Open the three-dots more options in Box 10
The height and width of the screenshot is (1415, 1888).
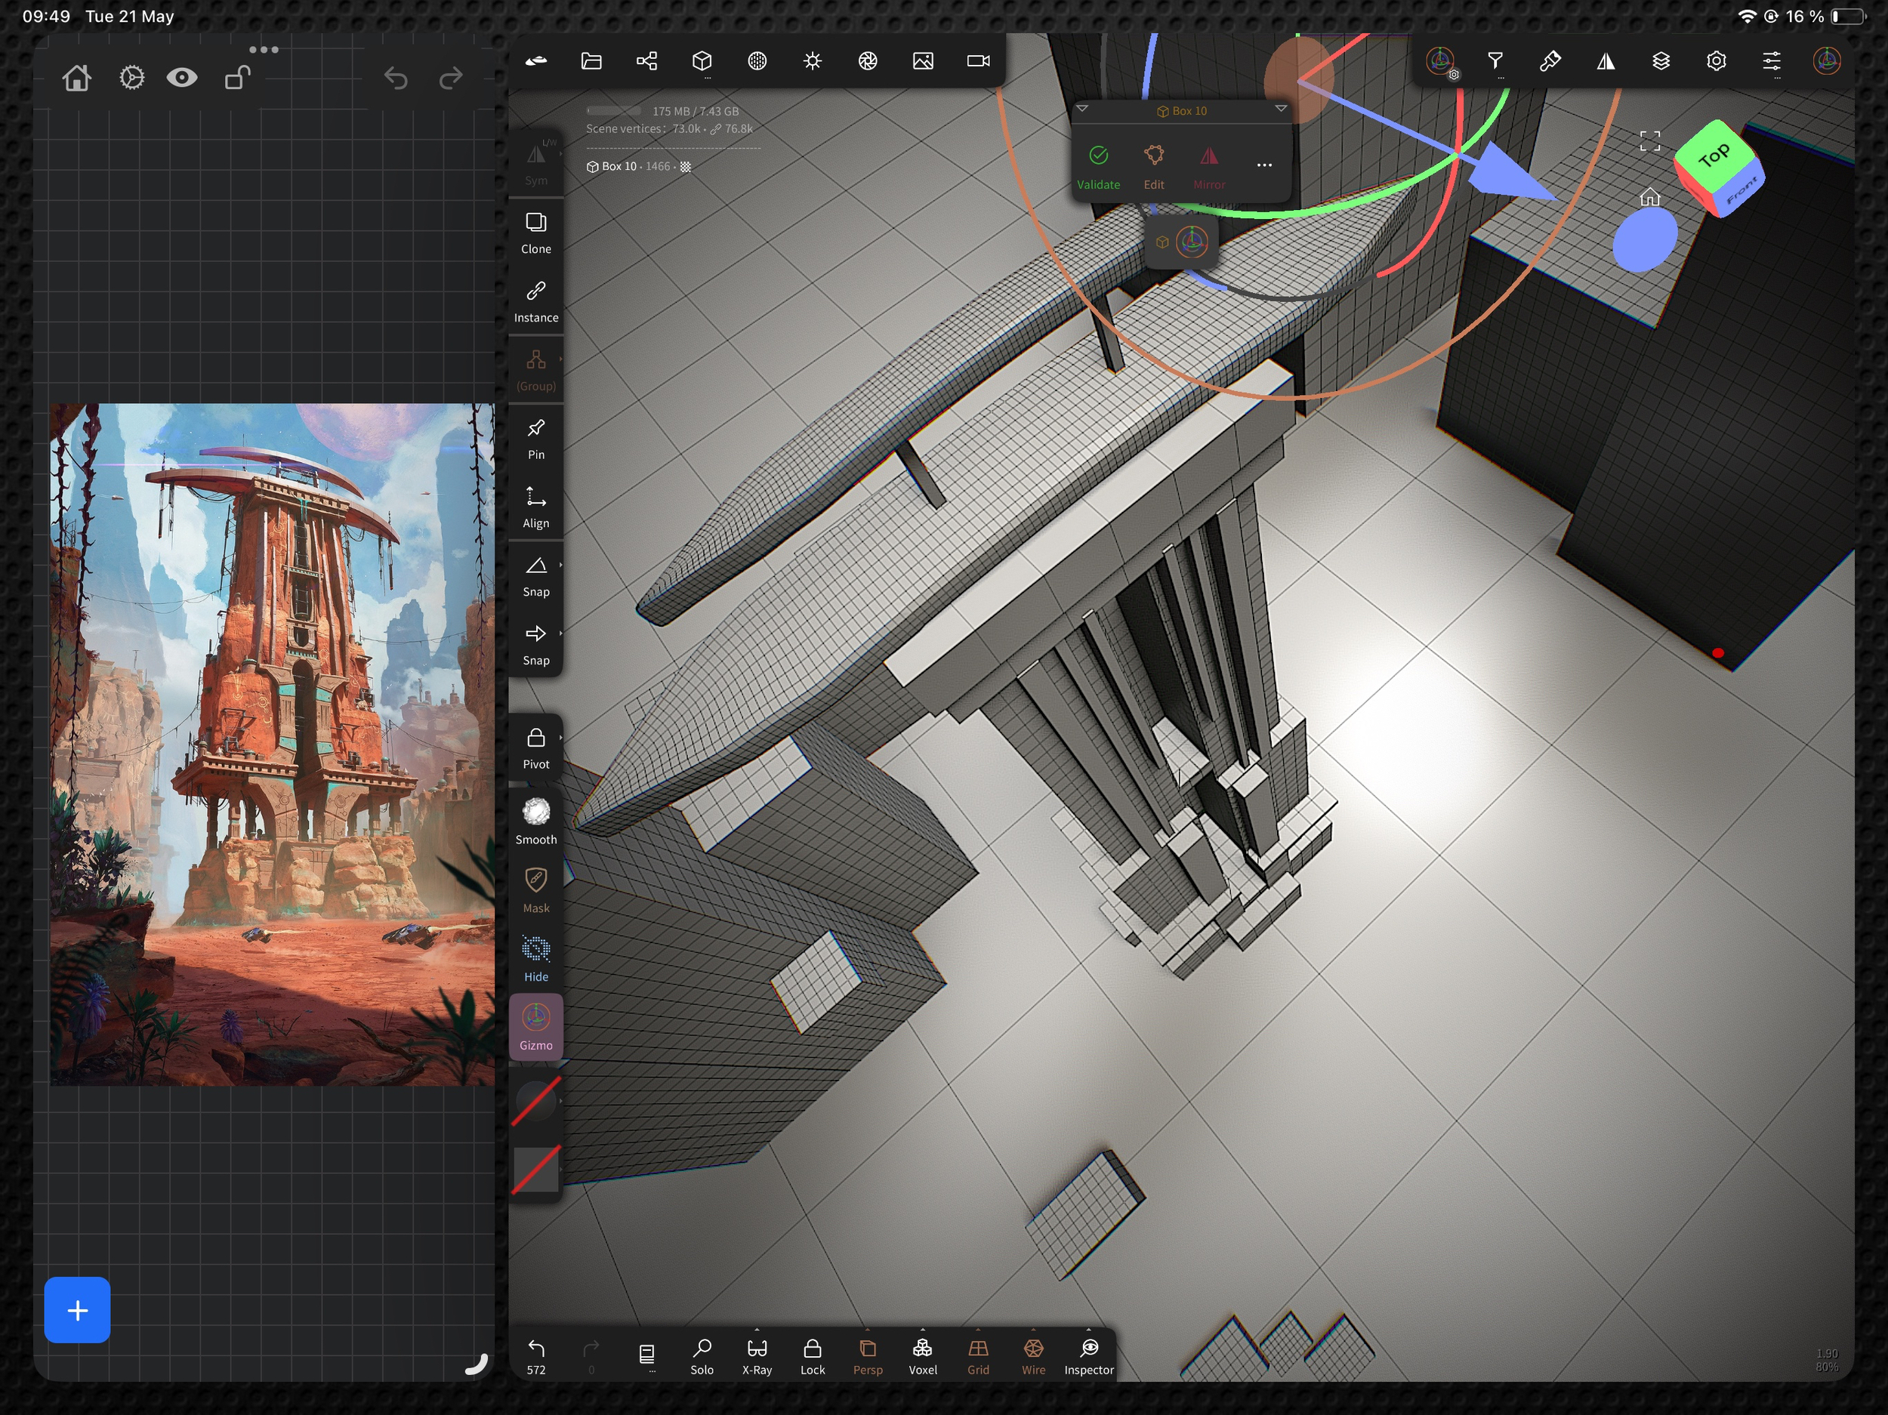point(1264,165)
